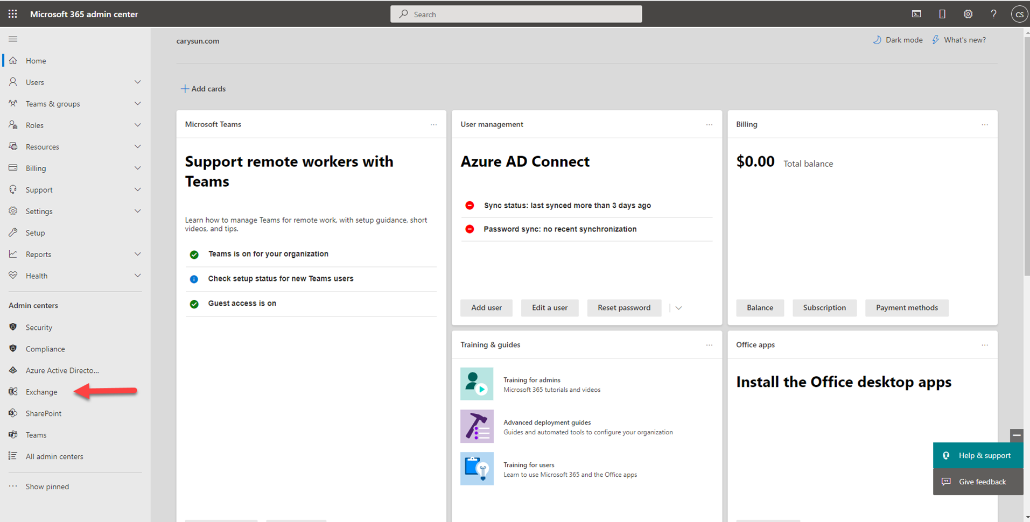Image resolution: width=1030 pixels, height=522 pixels.
Task: Click the Subscription button
Action: 824,308
